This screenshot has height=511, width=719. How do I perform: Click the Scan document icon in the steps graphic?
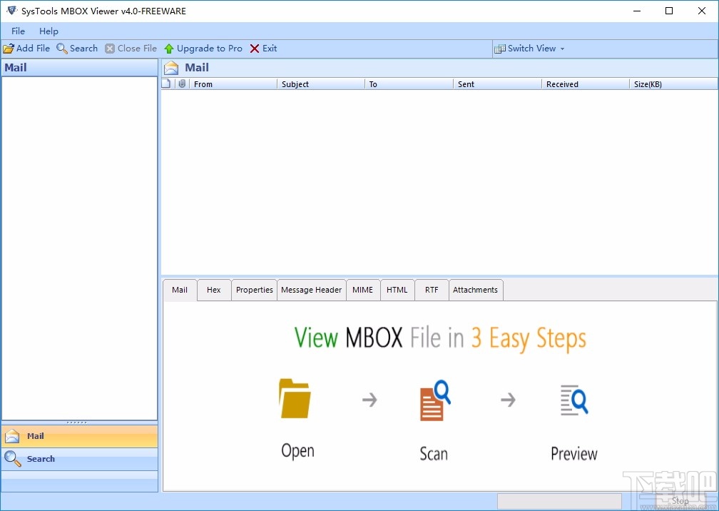click(433, 400)
